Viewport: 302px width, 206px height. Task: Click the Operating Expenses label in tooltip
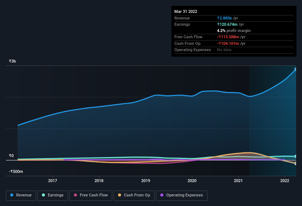(x=193, y=50)
